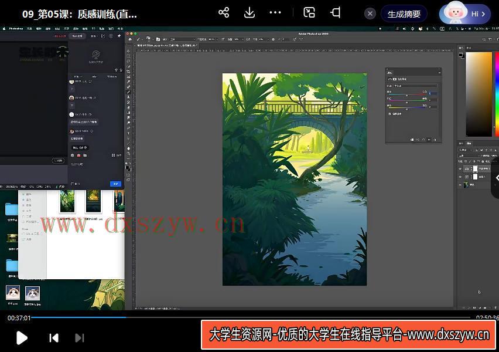Screen dimensions: 499x352
Task: Switch to the open document tab
Action: 166,46
